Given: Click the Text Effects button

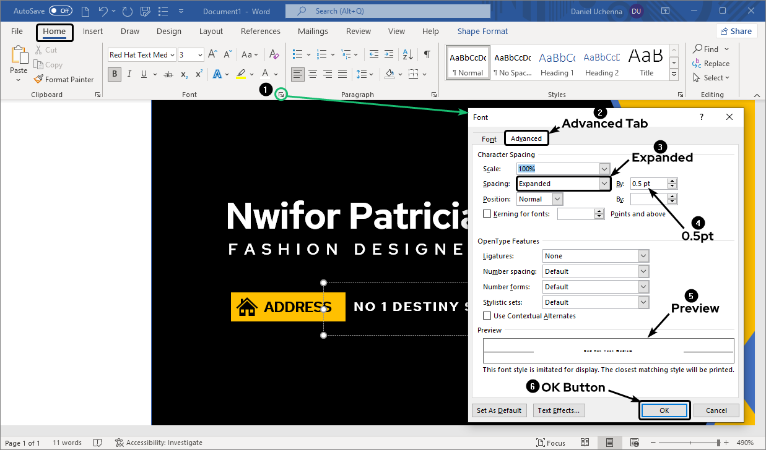Looking at the screenshot, I should [558, 410].
